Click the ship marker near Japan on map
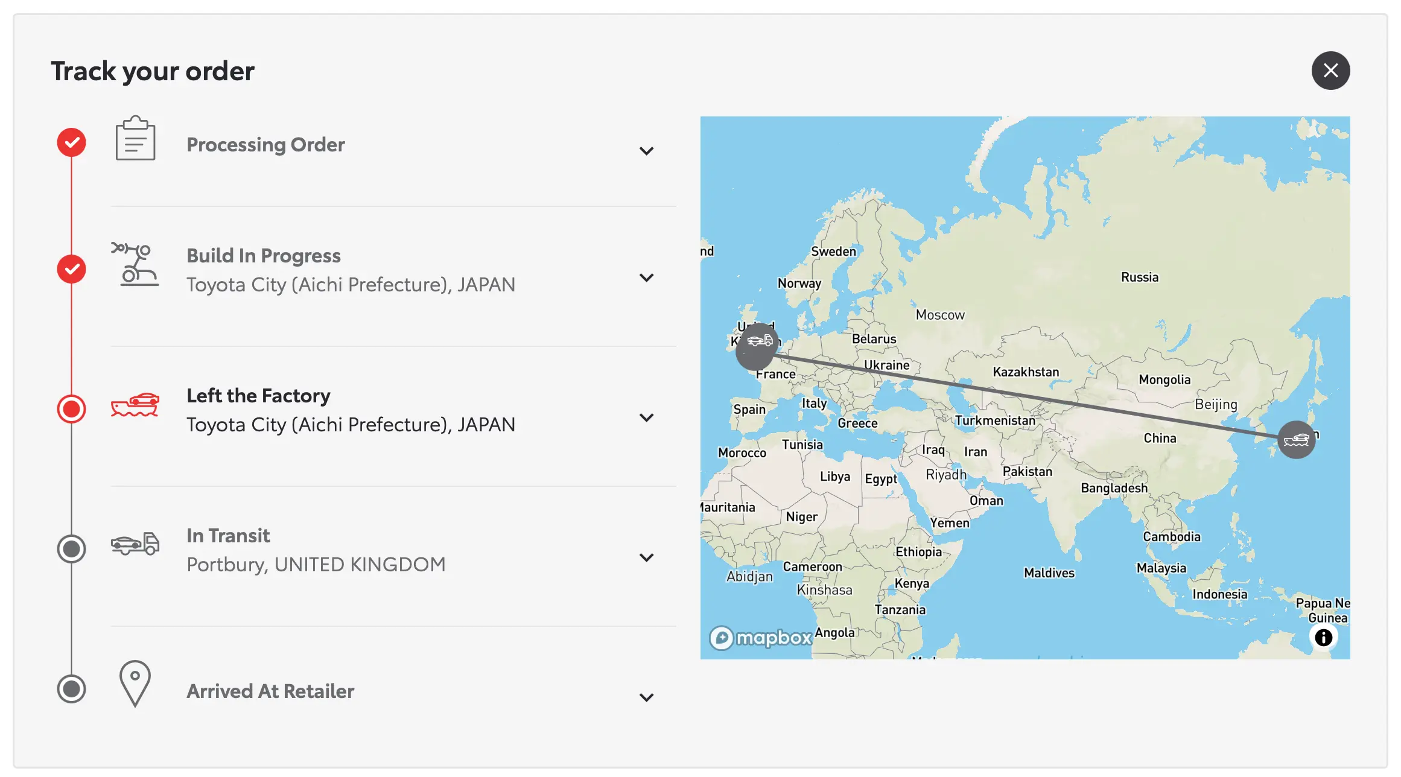1401x777 pixels. 1296,440
